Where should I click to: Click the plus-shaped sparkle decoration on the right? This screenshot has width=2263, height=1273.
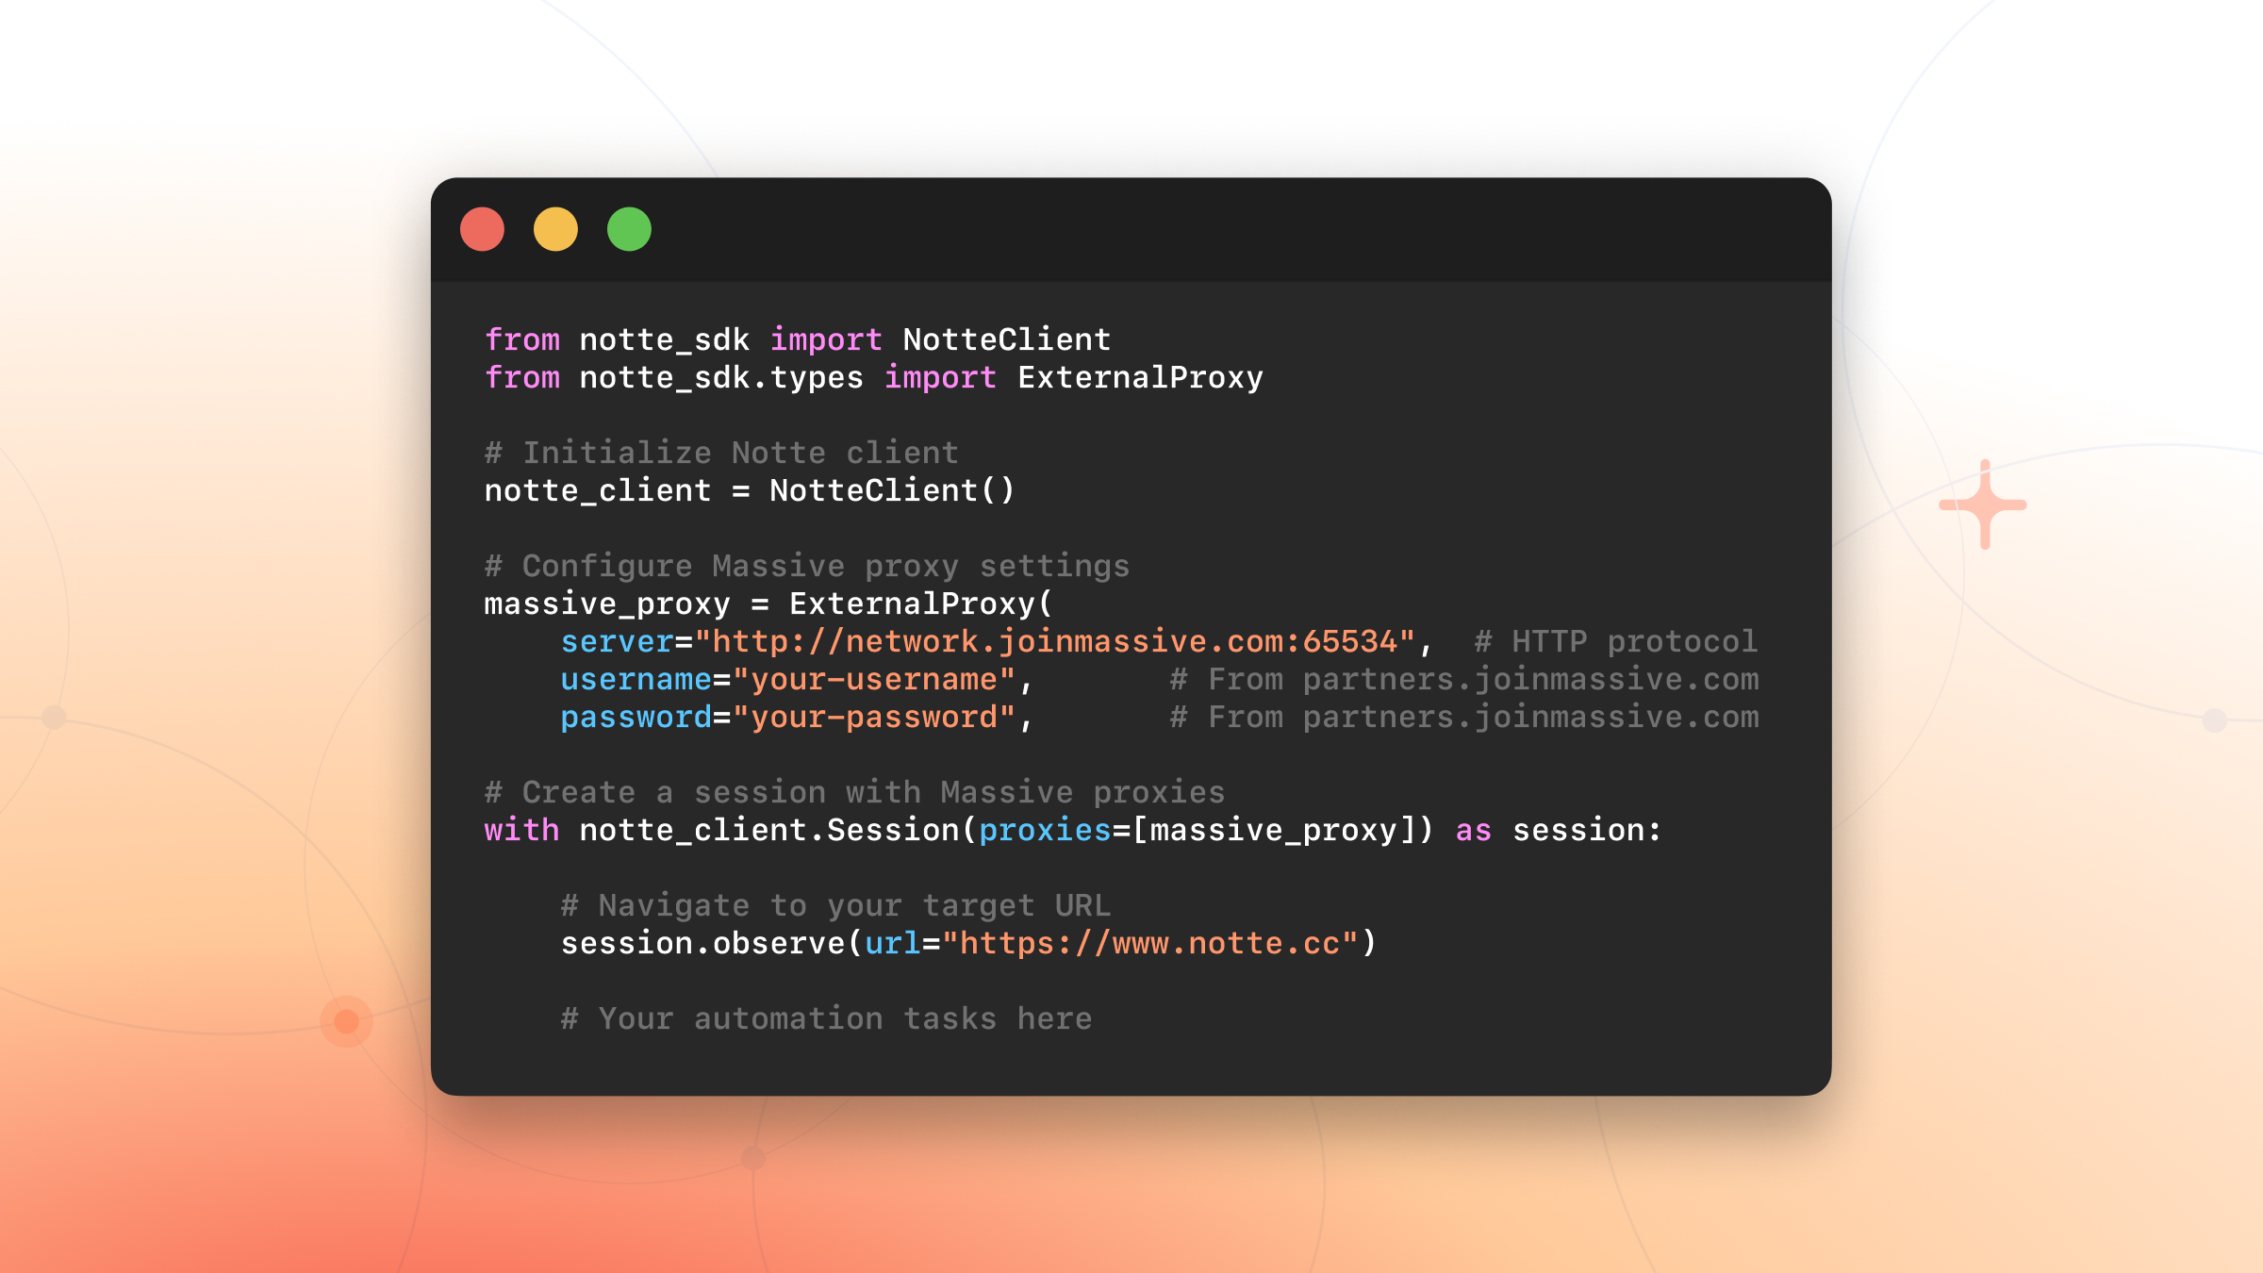coord(1985,506)
